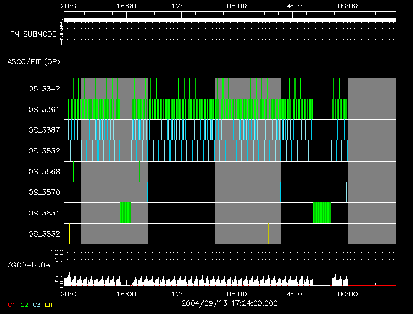Click the 12:00 label on top time axis

(x=182, y=6)
